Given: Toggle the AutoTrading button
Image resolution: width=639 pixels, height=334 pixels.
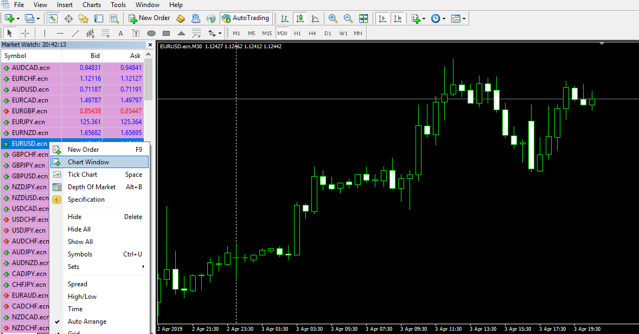Looking at the screenshot, I should 245,18.
